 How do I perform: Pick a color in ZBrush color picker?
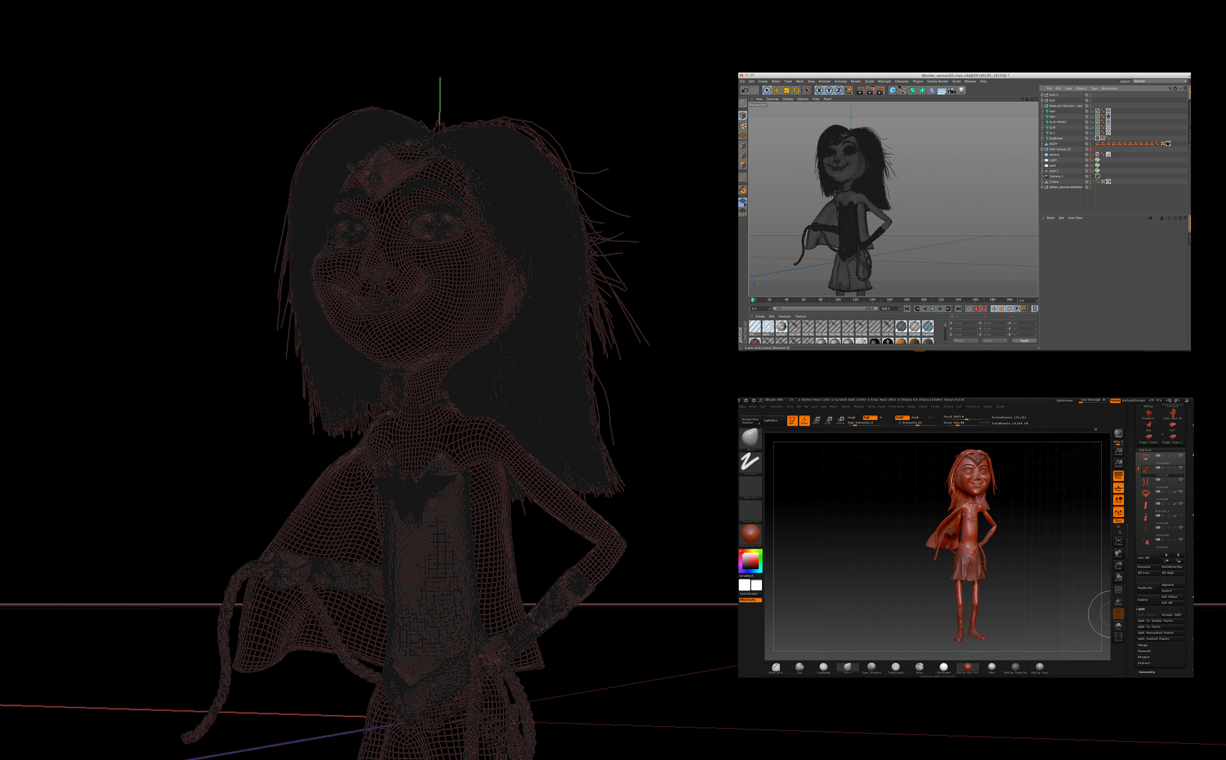click(750, 561)
